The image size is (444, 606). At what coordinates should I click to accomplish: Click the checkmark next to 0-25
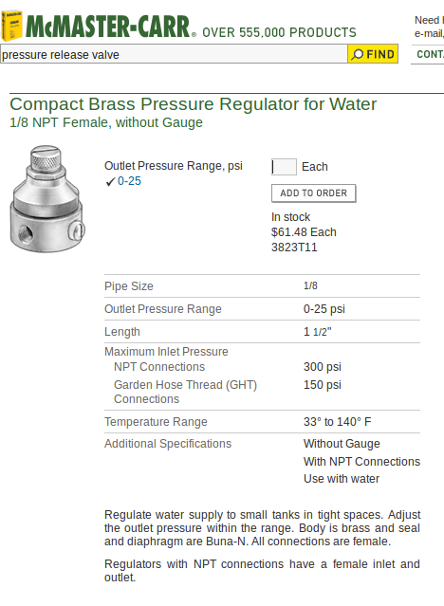110,181
